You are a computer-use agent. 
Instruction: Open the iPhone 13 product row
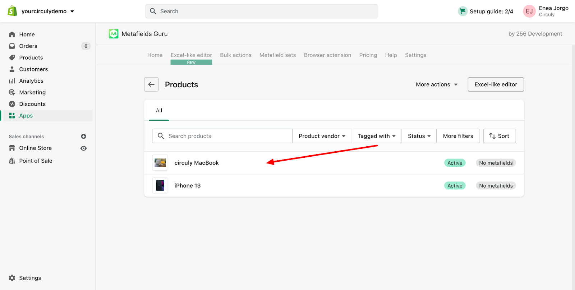[x=334, y=185]
